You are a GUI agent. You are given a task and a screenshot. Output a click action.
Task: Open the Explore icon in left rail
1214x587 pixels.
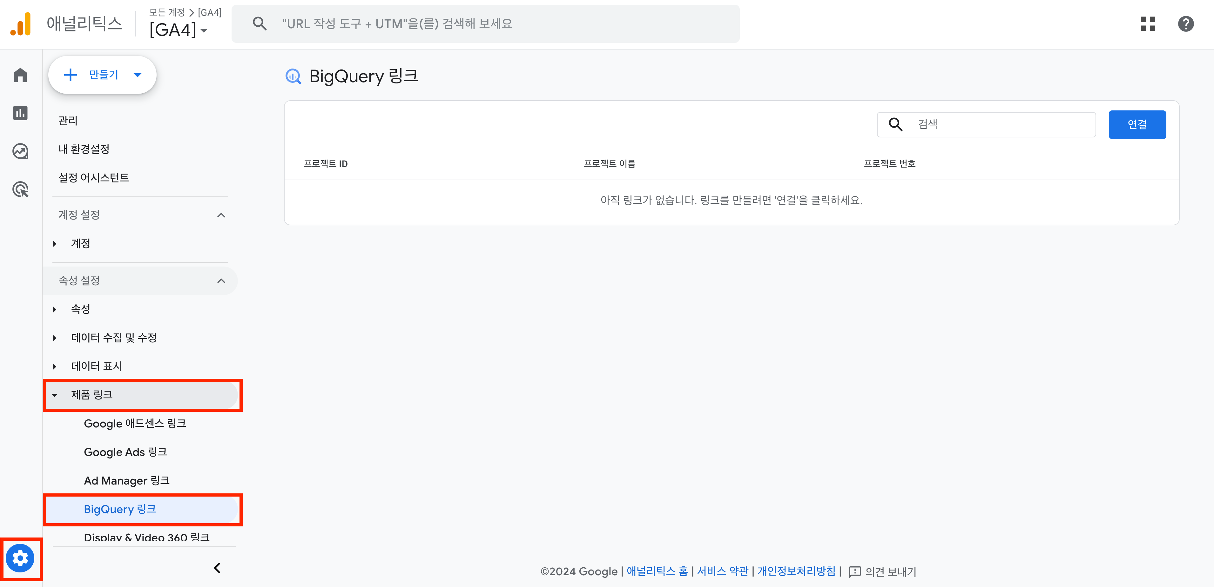tap(20, 151)
